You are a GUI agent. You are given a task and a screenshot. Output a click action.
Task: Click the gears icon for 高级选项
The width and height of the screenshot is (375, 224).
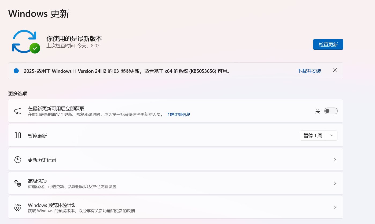pos(18,183)
